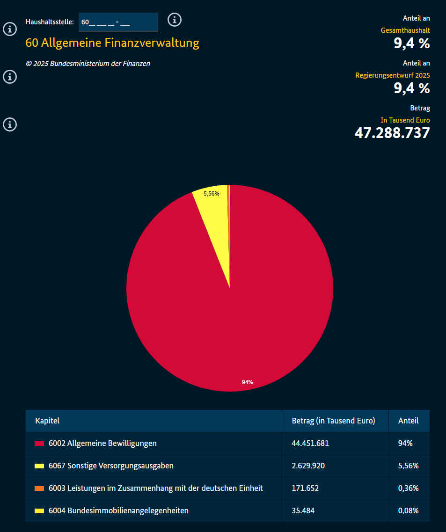Click the left-margin info icon beside the Haushaltsstelle label
Screen dimensions: 446x532
[10, 29]
